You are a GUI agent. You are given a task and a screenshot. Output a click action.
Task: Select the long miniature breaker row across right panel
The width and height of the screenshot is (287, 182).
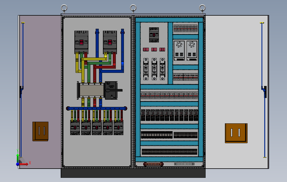tap(169, 95)
